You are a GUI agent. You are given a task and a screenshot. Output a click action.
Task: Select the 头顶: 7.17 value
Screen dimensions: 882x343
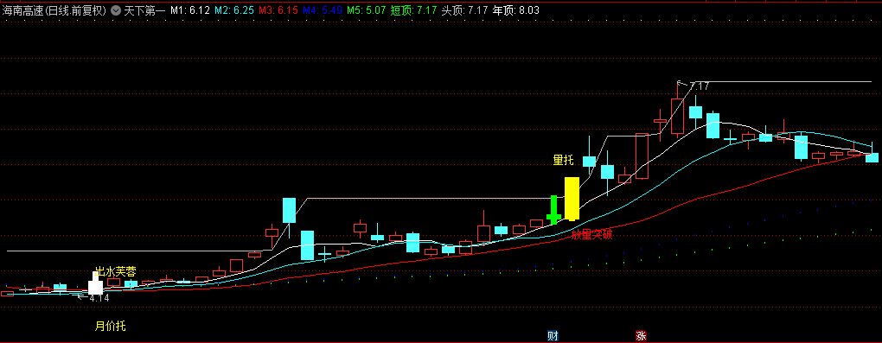click(464, 10)
